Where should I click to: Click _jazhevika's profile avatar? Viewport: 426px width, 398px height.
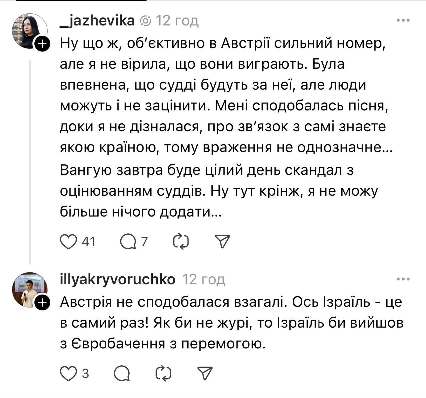[29, 31]
